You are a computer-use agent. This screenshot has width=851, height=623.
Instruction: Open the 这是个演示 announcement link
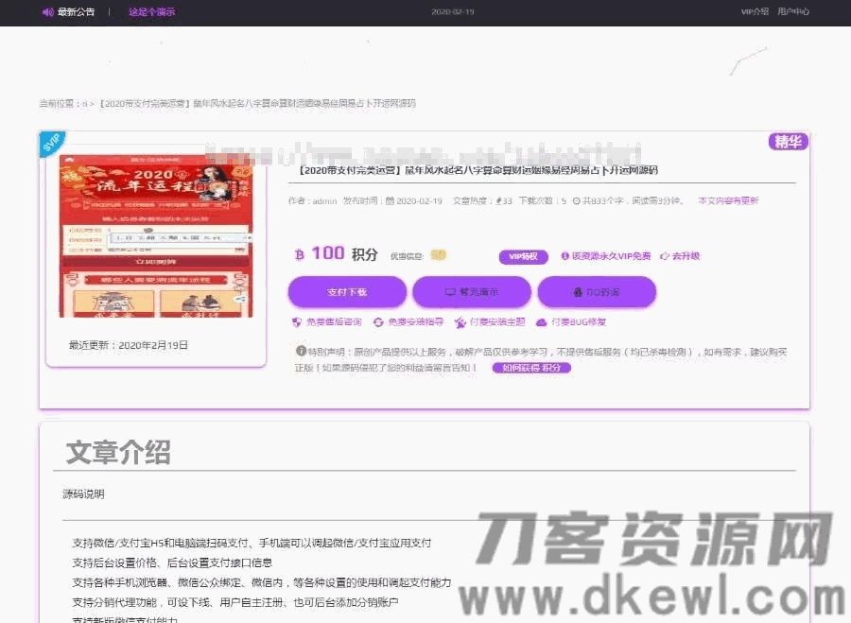click(151, 12)
